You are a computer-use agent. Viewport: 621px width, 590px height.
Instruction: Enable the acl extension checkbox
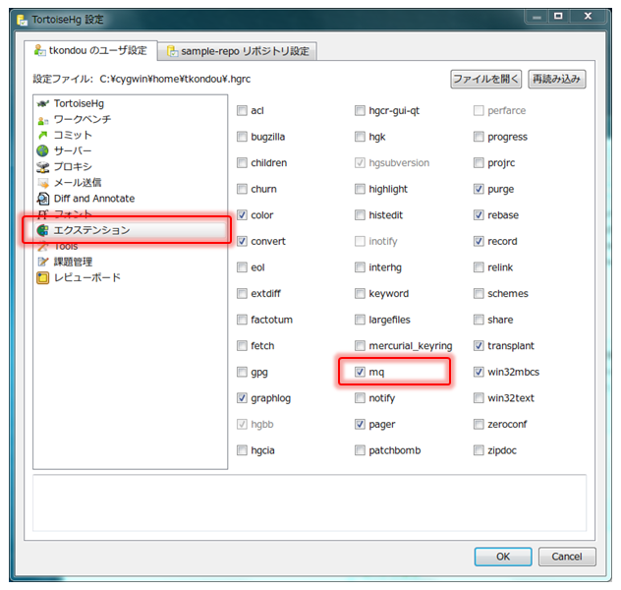pyautogui.click(x=242, y=110)
